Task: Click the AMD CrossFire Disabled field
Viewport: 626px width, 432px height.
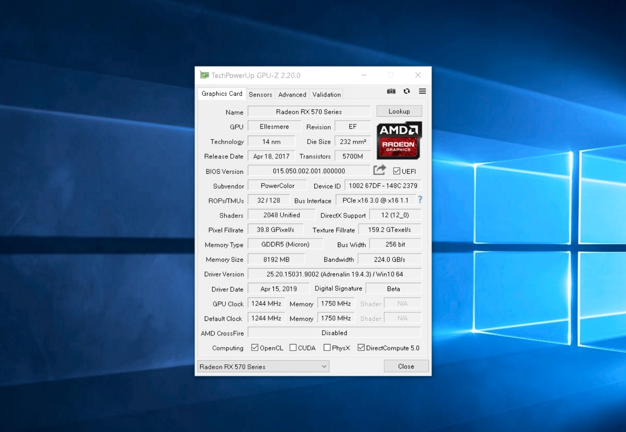Action: 334,332
